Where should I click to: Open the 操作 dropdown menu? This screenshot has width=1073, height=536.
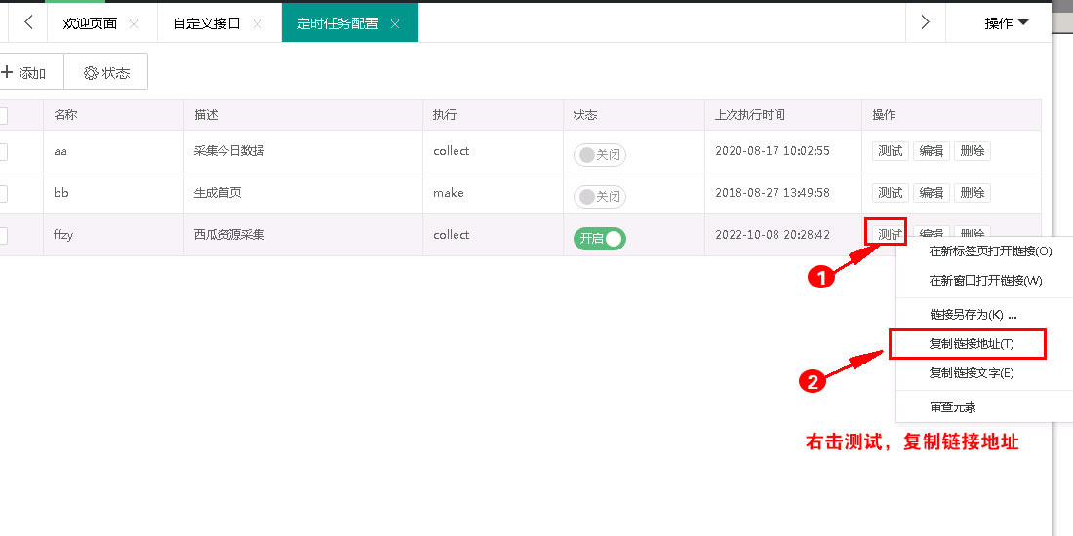pyautogui.click(x=1006, y=23)
